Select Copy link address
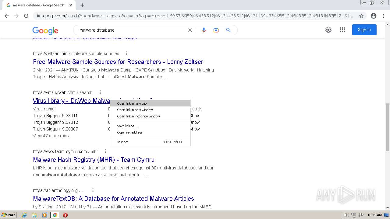The height and width of the screenshot is (219, 390). (x=150, y=132)
